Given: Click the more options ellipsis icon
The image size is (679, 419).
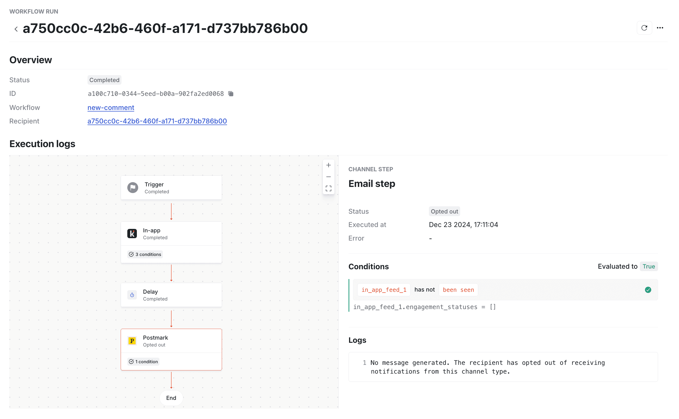Looking at the screenshot, I should point(660,27).
